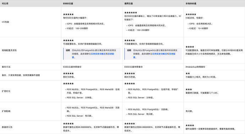Viewport: 245px width, 134px height.
Task: Click the ESSD云盘 column header
Action: click(68, 4)
